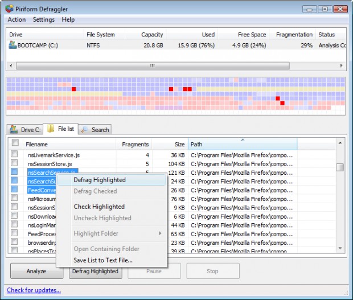The height and width of the screenshot is (300, 353).
Task: Choose Check Highlighted in context menu
Action: (112, 207)
